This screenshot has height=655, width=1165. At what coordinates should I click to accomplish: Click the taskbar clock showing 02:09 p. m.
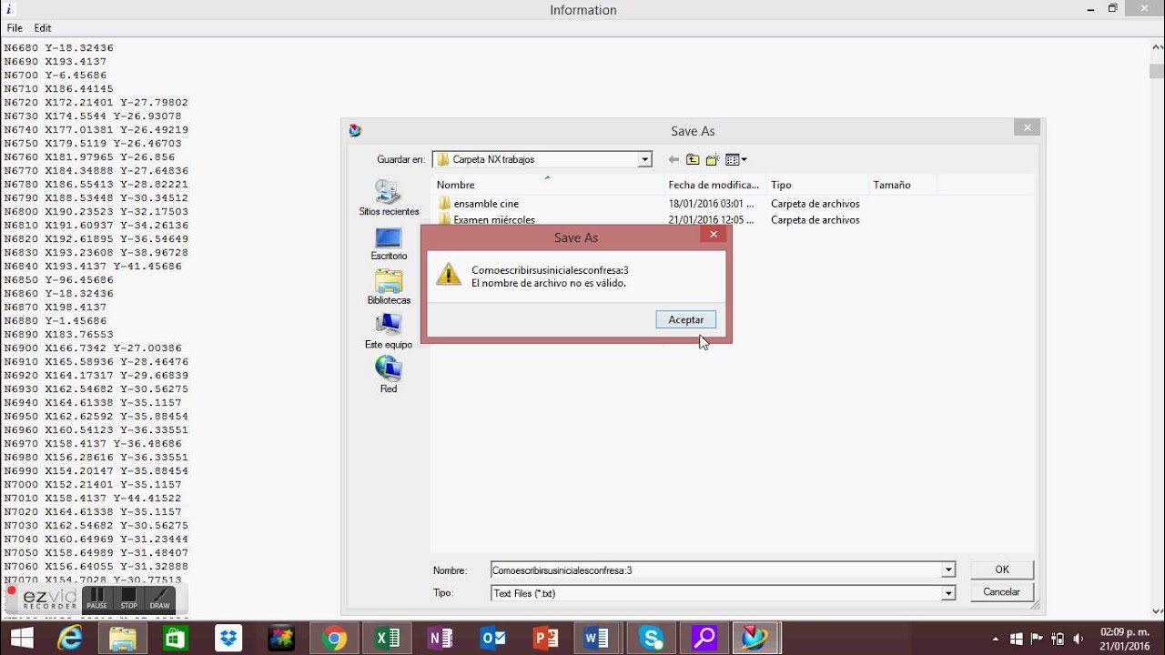tap(1125, 638)
